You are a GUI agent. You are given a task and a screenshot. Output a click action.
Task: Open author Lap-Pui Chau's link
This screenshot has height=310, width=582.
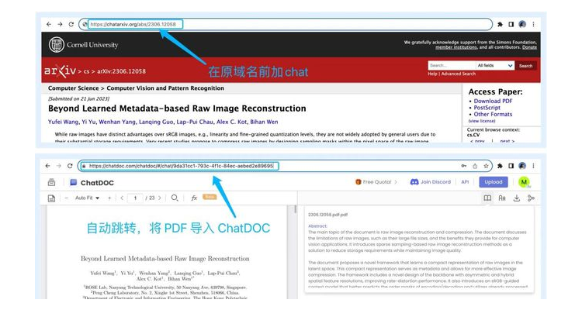[x=195, y=122]
